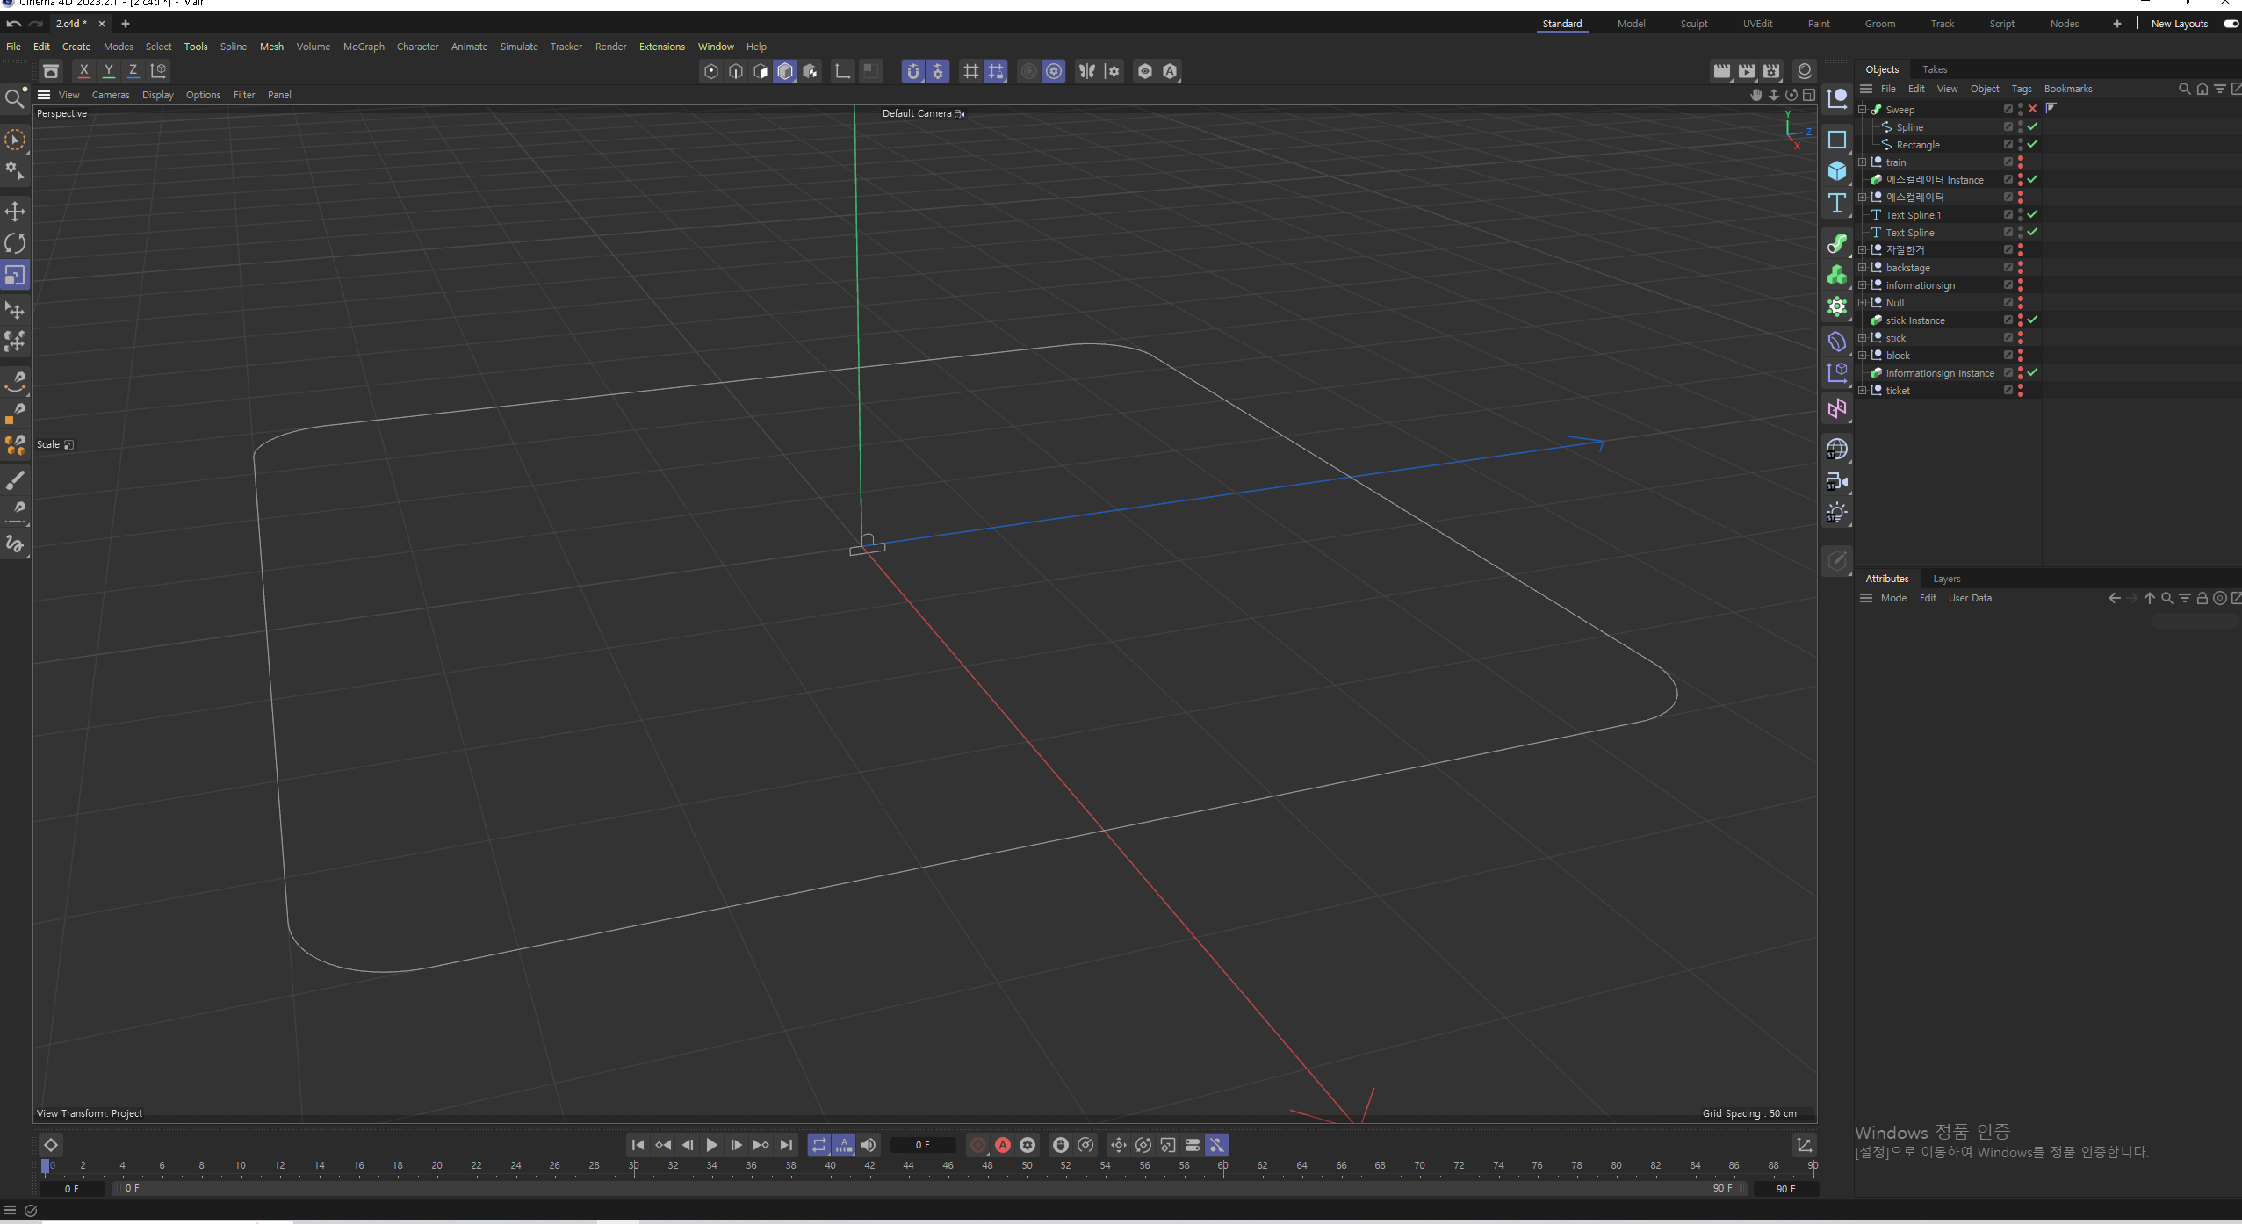Toggle Y axis lock
2242x1224 pixels.
tap(109, 71)
